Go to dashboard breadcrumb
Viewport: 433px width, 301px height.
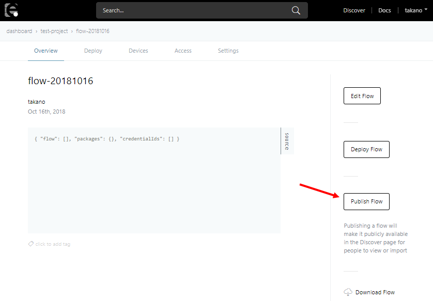point(19,31)
